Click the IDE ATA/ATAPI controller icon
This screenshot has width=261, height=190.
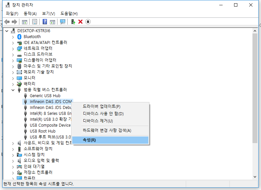[x=19, y=43]
